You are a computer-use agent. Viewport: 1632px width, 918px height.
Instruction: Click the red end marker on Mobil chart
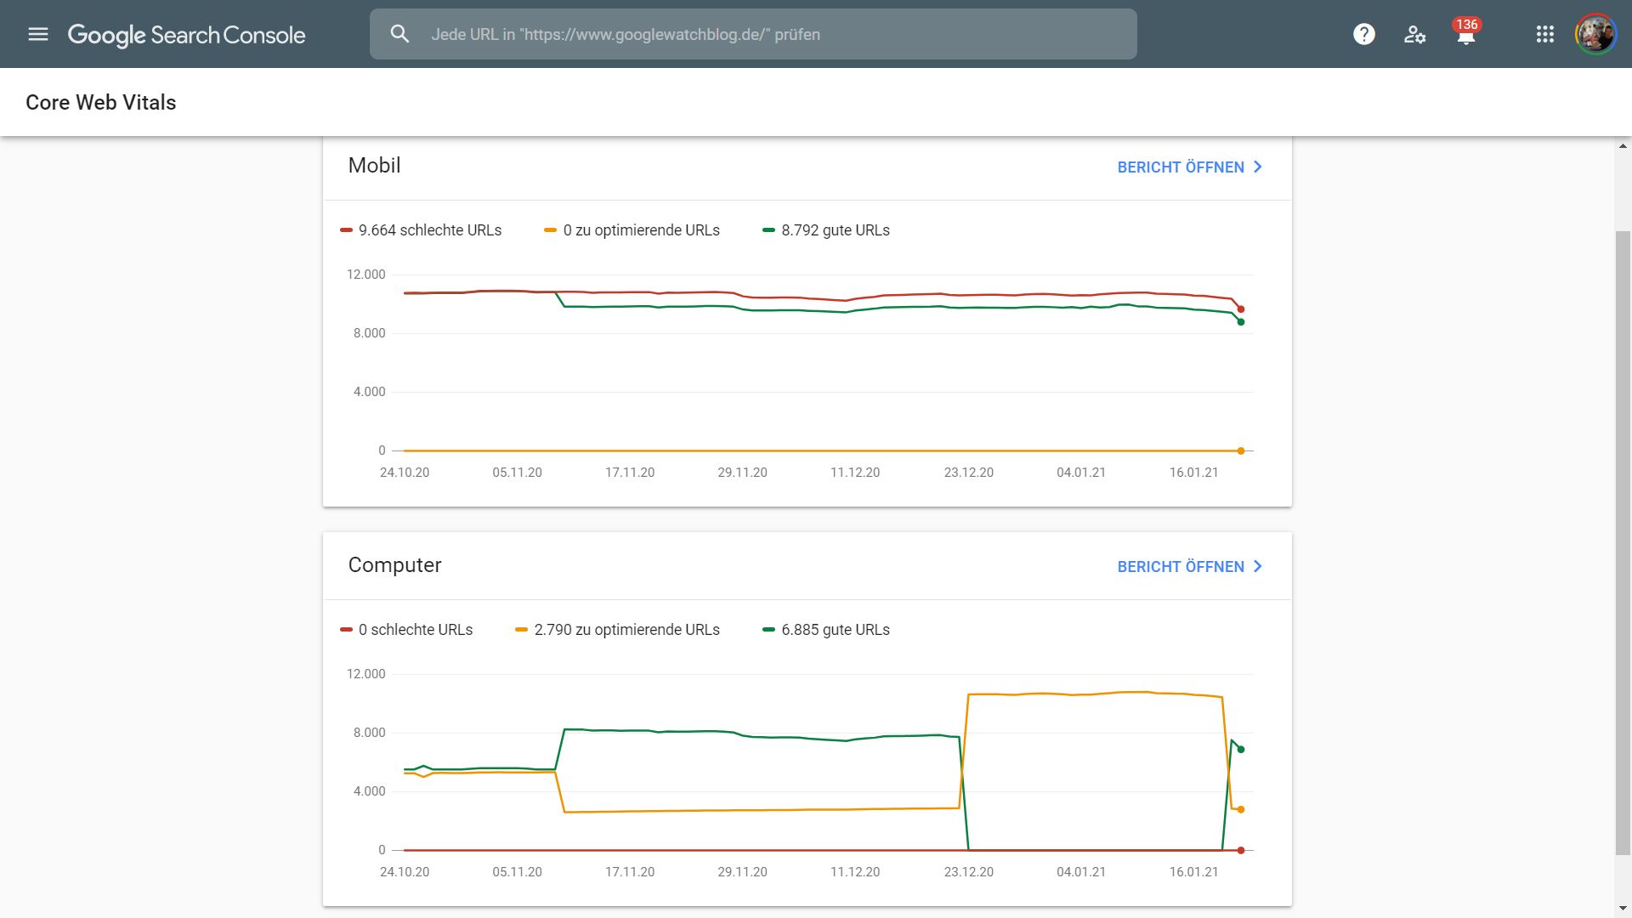point(1241,309)
